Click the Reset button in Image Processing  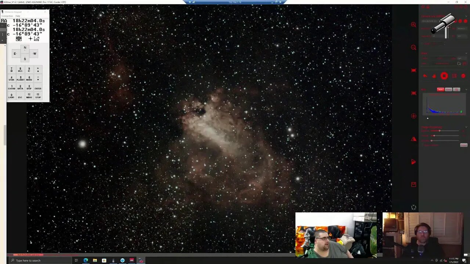point(464,145)
